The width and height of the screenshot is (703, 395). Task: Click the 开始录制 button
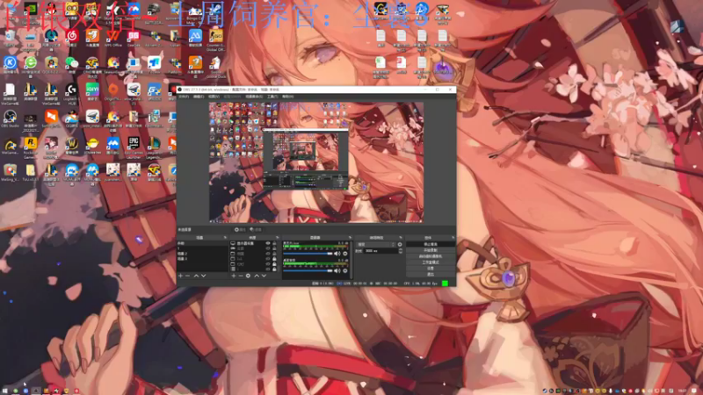[x=431, y=250]
